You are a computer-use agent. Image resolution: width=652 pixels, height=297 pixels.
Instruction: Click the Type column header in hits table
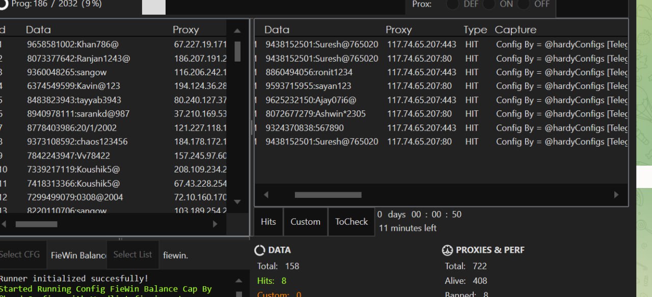475,30
